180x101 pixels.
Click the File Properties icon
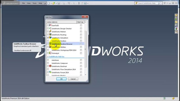(x=82, y=3)
